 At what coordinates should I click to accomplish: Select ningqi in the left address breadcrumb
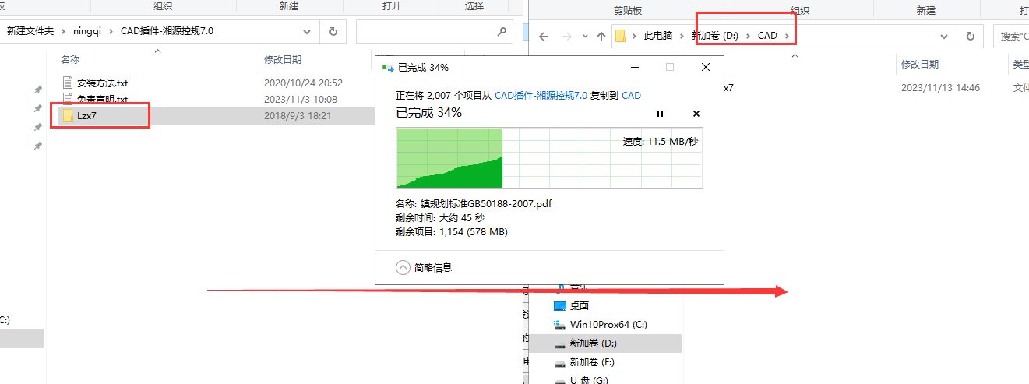pos(86,31)
